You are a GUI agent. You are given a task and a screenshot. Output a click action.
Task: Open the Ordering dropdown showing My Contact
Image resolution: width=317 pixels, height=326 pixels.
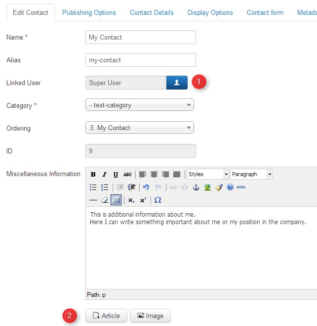pyautogui.click(x=140, y=128)
